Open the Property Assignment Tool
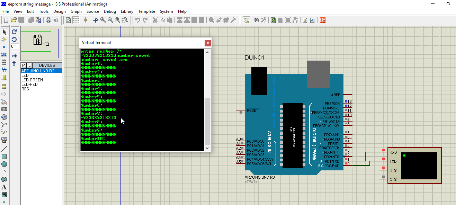The width and height of the screenshot is (456, 205). 263,20
